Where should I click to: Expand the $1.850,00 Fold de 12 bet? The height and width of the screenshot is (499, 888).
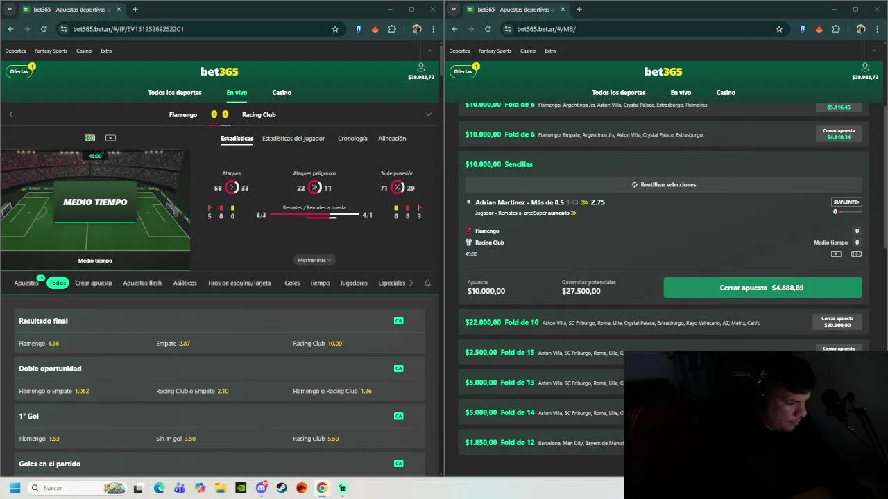tap(541, 442)
